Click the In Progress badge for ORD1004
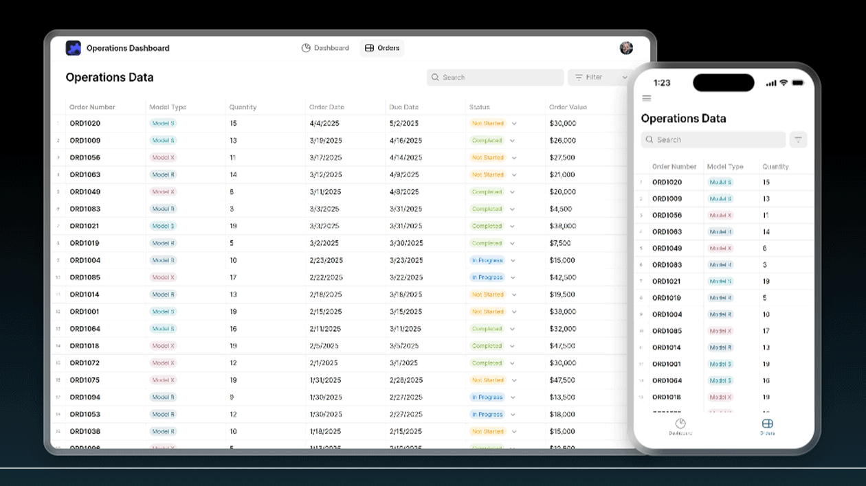Image resolution: width=866 pixels, height=486 pixels. [x=488, y=260]
